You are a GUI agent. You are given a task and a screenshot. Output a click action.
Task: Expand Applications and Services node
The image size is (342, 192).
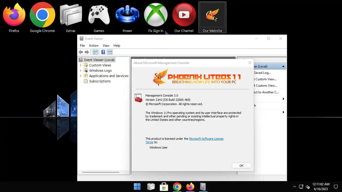(x=81, y=76)
